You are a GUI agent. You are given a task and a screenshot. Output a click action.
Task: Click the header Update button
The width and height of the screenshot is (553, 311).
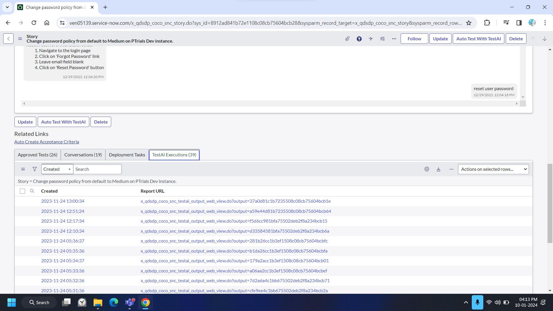(x=440, y=39)
